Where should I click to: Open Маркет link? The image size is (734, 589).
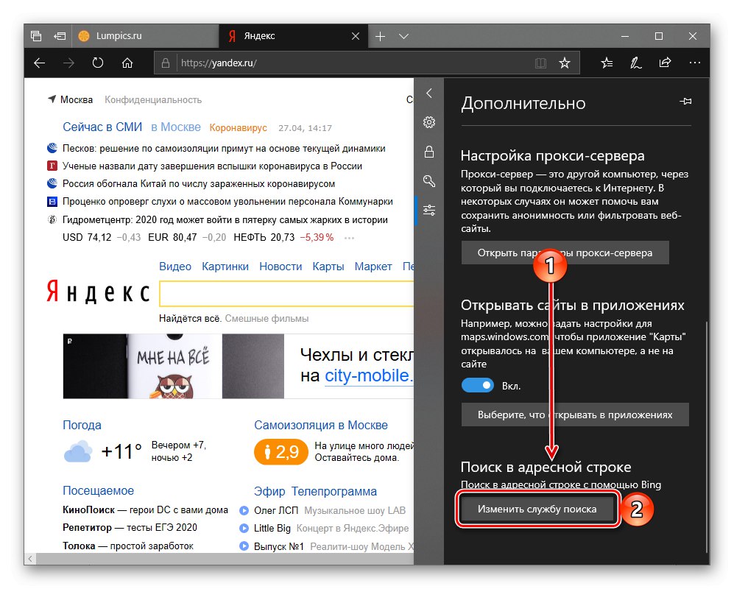(373, 267)
